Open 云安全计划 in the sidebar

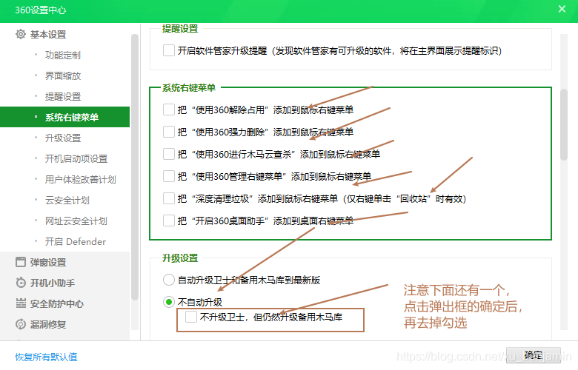(67, 200)
